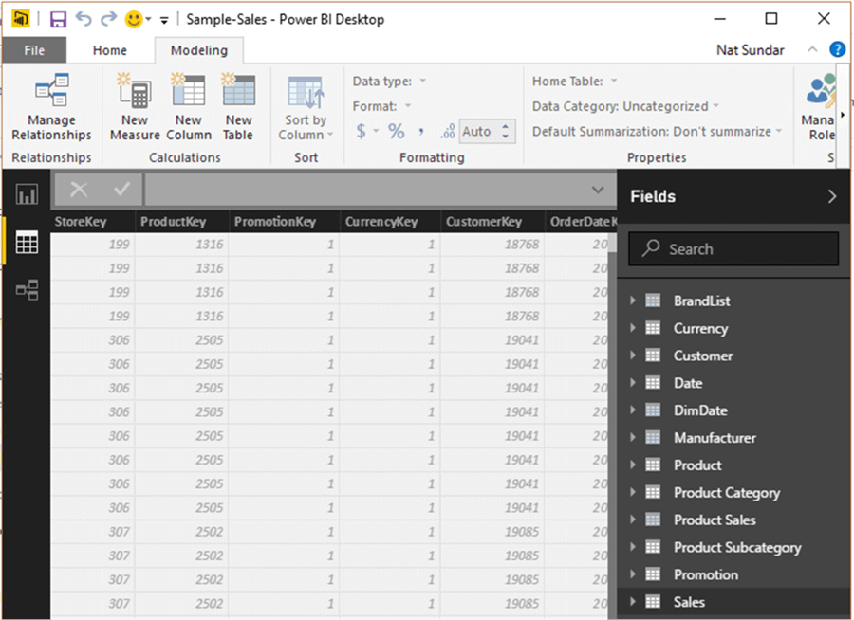Expand the Currency table
The height and width of the screenshot is (620, 854).
click(x=632, y=328)
